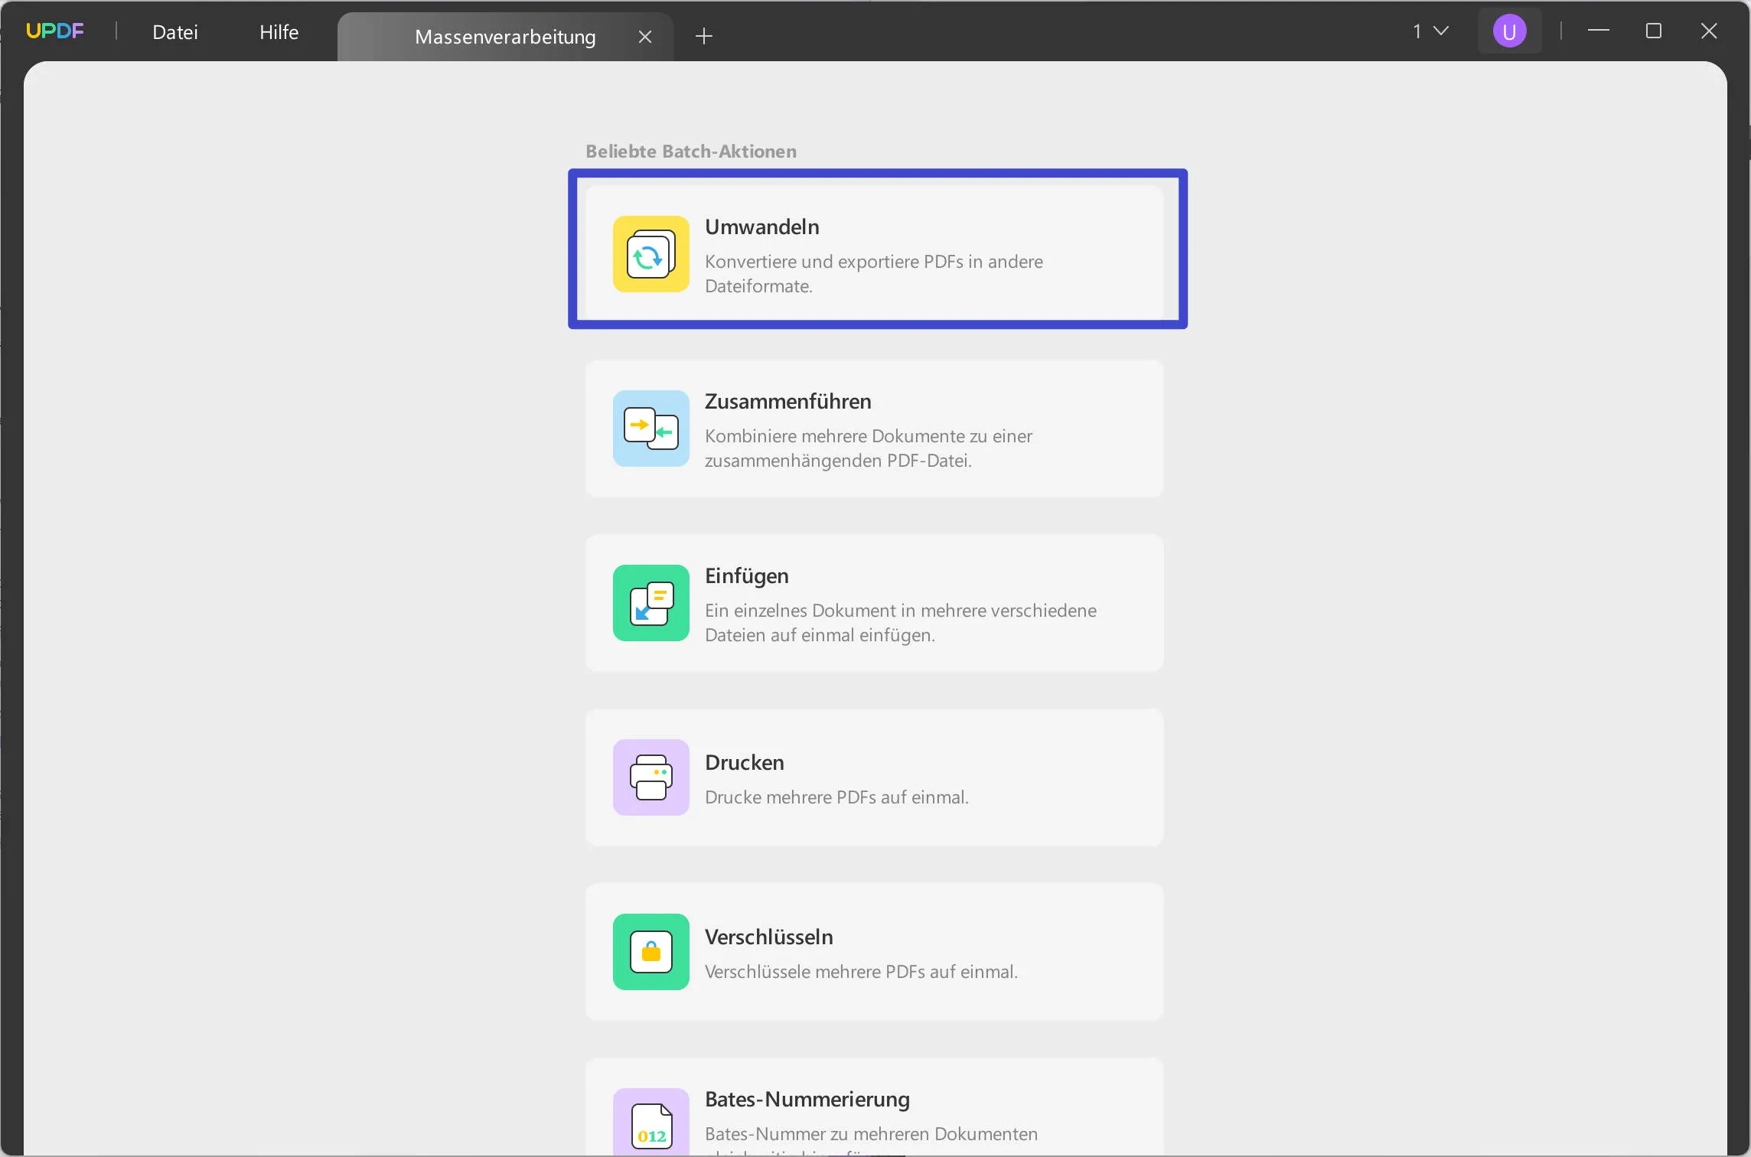1751x1157 pixels.
Task: Select the Drucken heading
Action: click(x=744, y=763)
